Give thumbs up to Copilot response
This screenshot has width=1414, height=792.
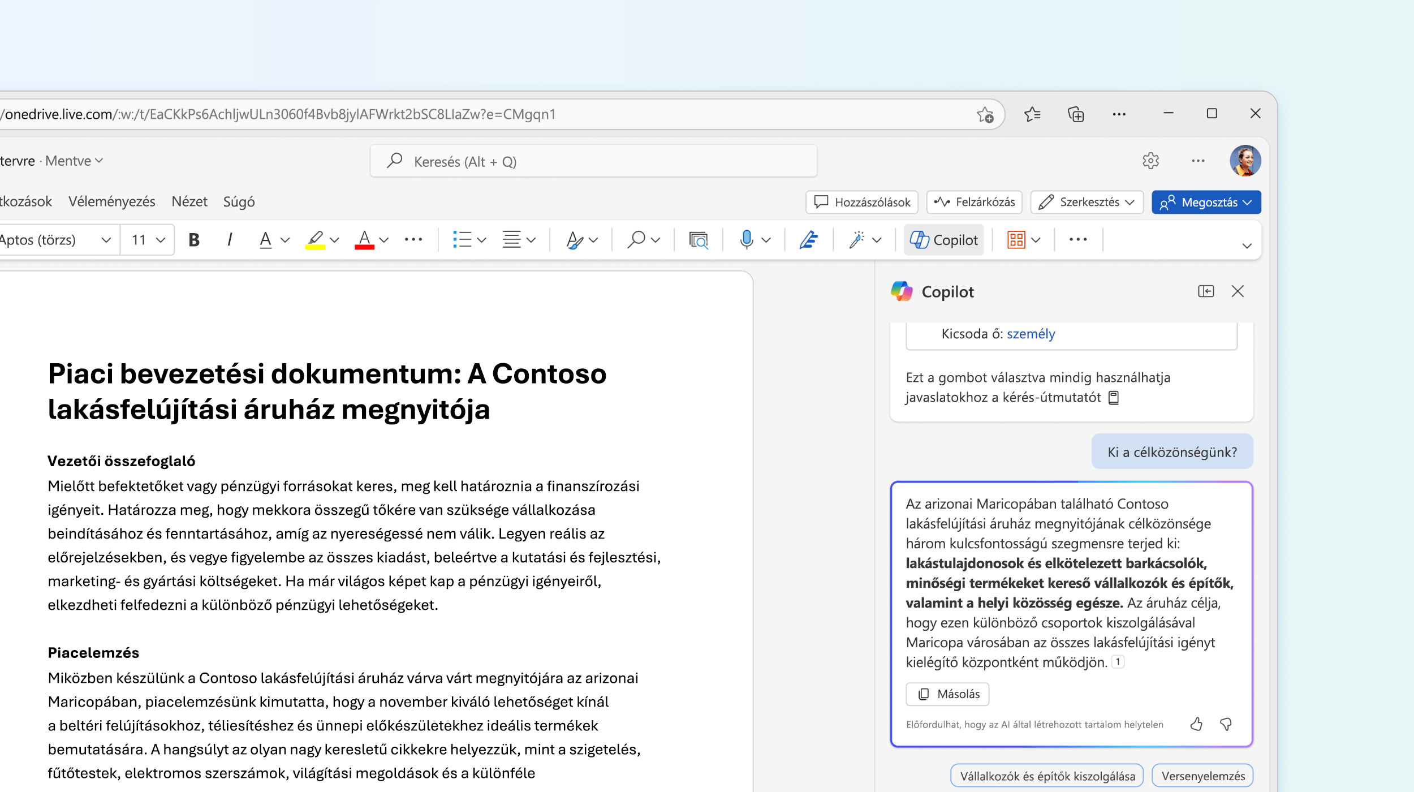click(x=1196, y=724)
